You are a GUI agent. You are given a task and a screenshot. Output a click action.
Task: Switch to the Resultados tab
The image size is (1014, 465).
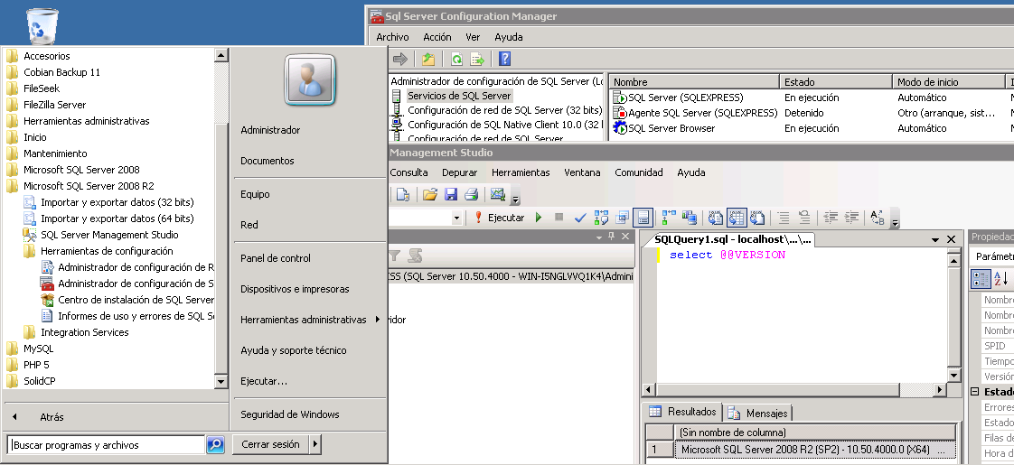684,412
